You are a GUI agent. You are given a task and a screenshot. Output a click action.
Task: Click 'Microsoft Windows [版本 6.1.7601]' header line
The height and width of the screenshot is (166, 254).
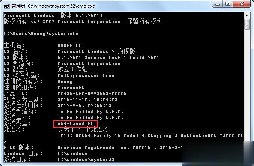pos(53,15)
